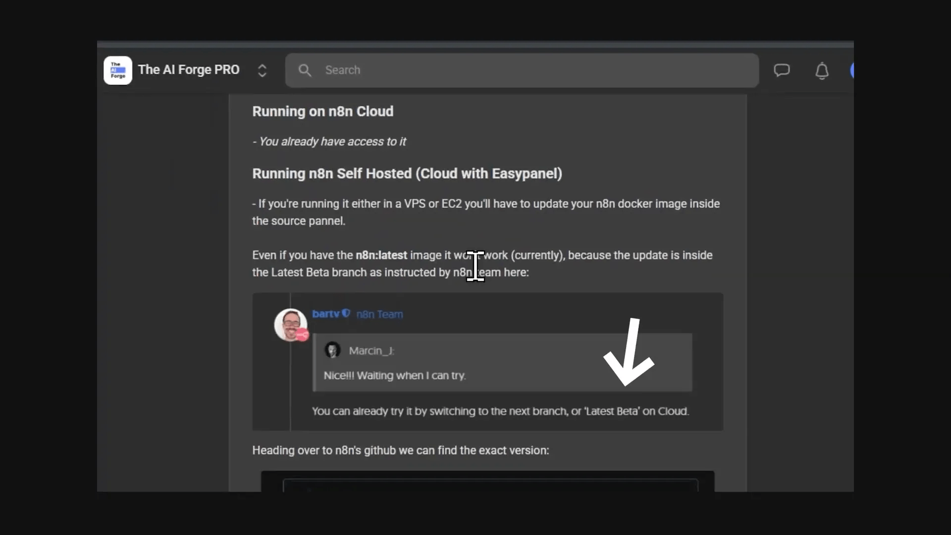This screenshot has width=951, height=535.
Task: Click the Marcin_J quoted username
Action: [x=371, y=351]
